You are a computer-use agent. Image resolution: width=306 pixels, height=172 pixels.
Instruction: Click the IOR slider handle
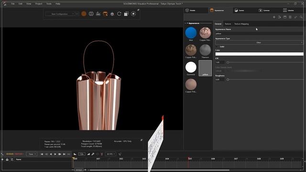tap(228, 63)
